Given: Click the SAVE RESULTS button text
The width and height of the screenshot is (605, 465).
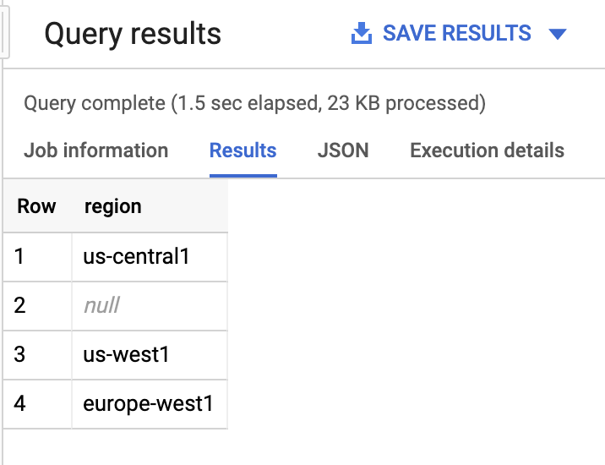Looking at the screenshot, I should point(457,33).
